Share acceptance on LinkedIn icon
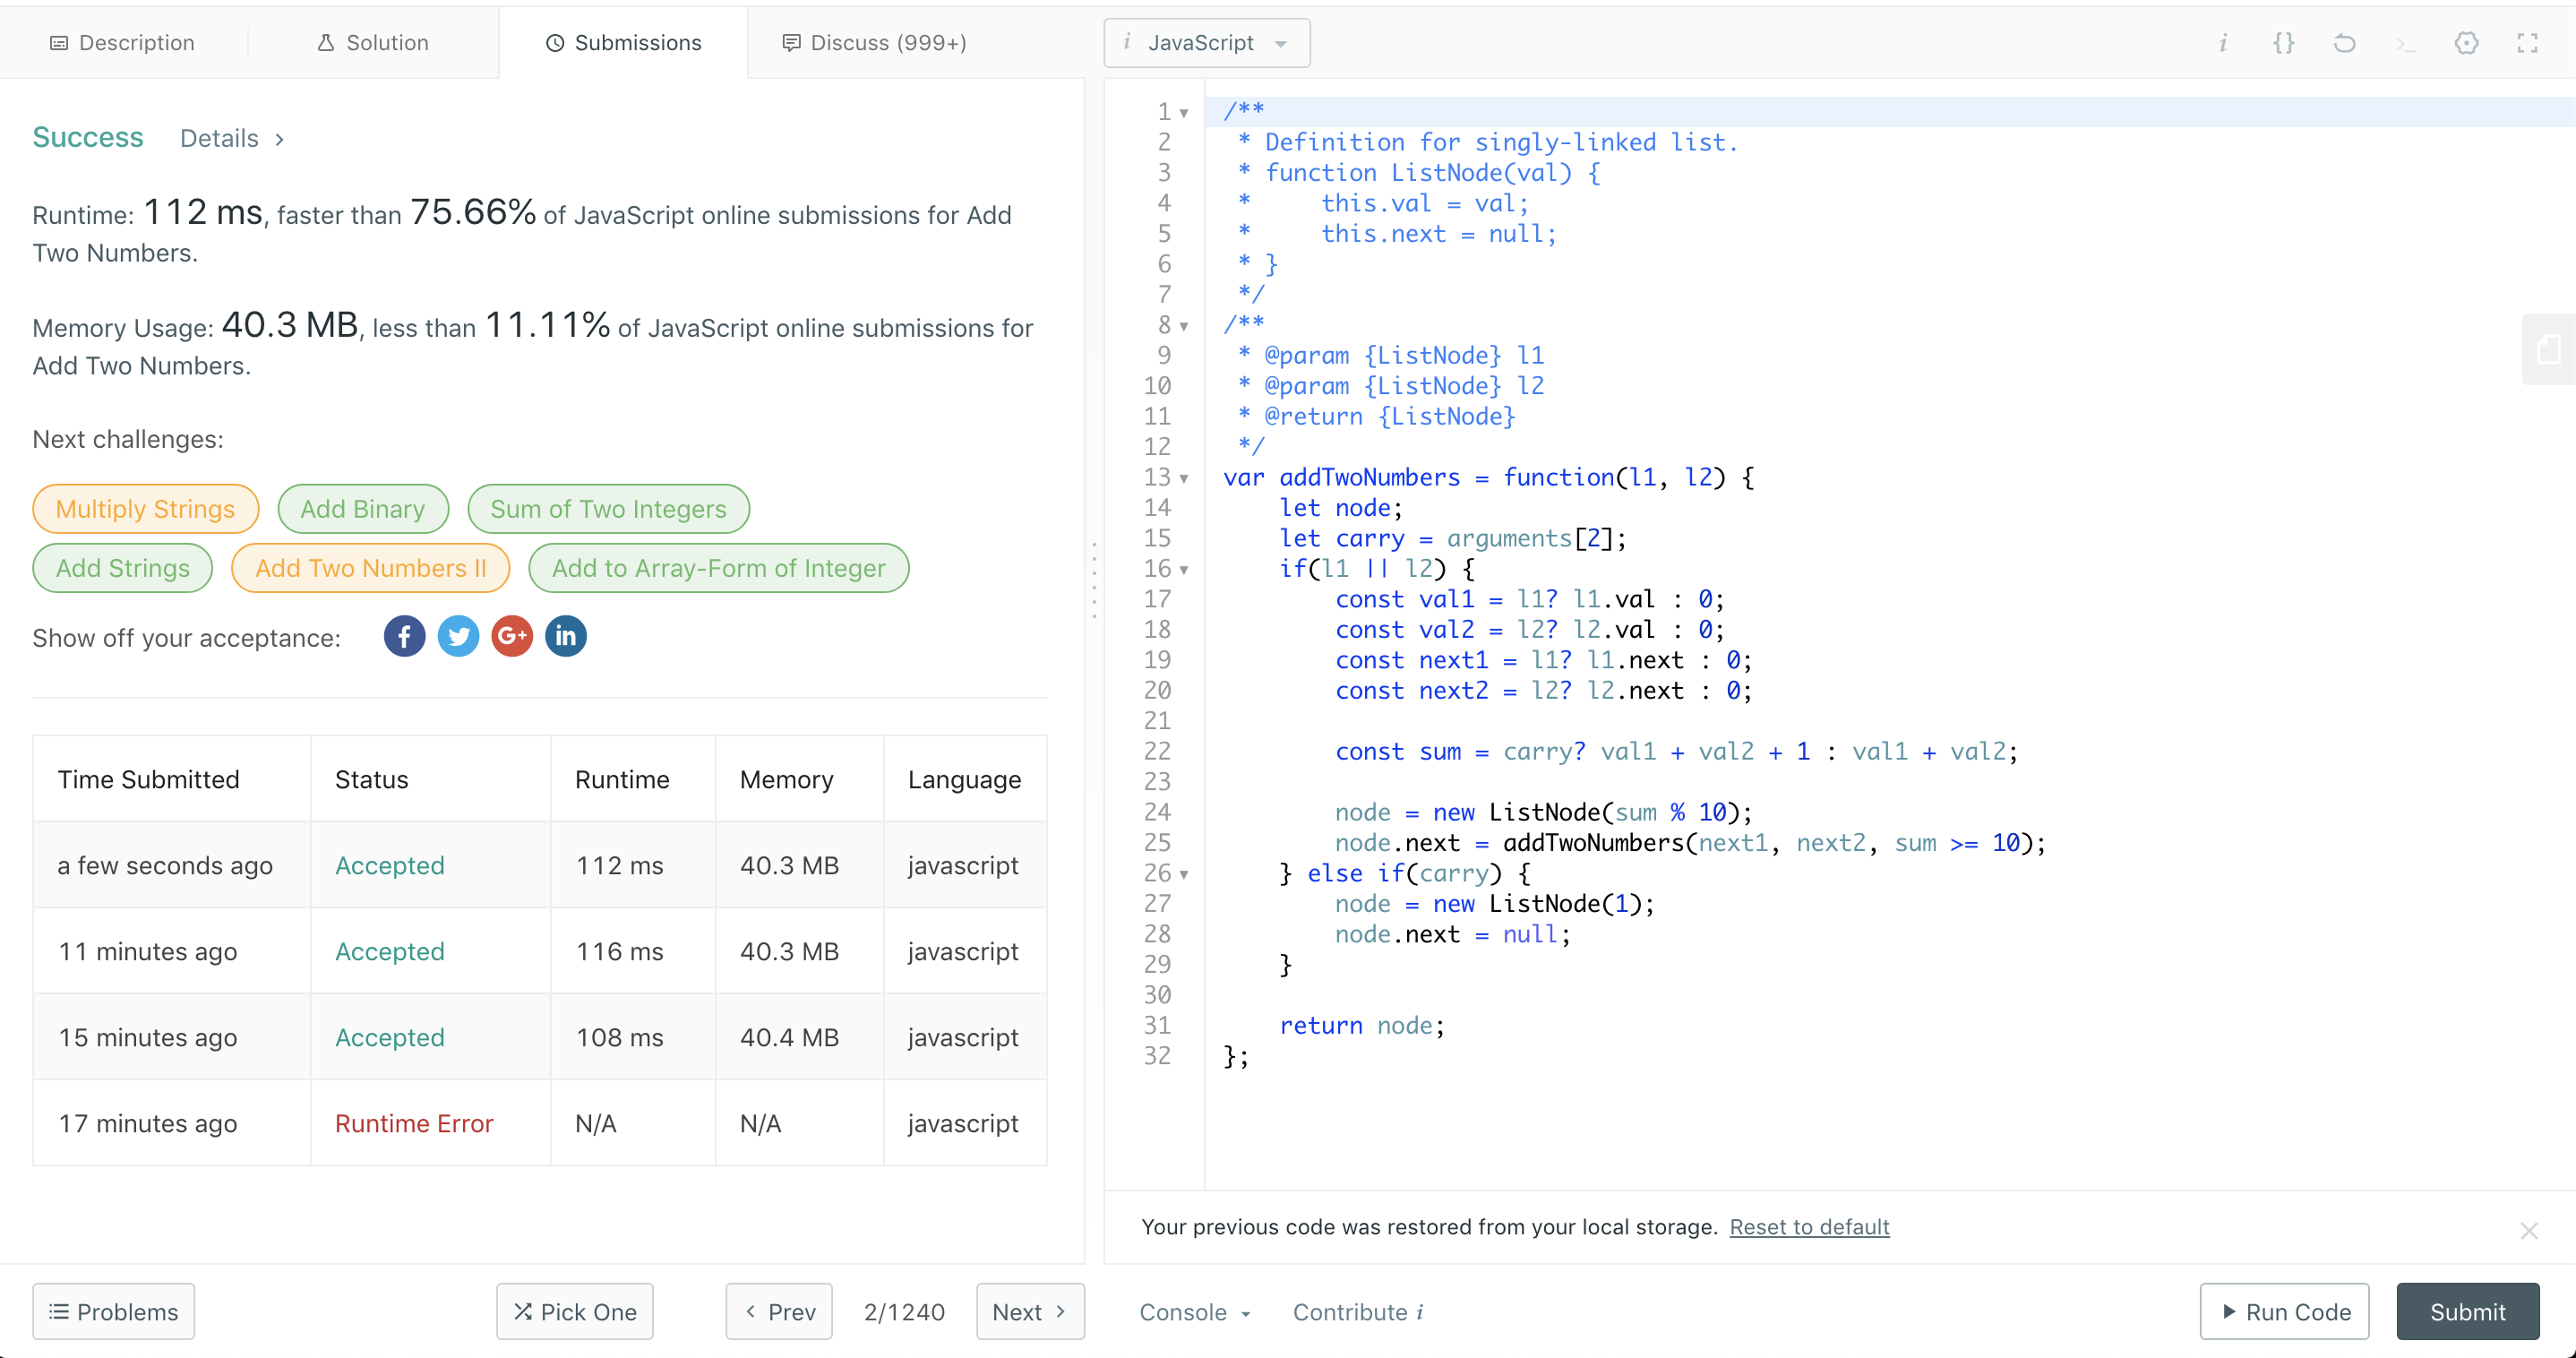Viewport: 2576px width, 1358px height. (566, 636)
